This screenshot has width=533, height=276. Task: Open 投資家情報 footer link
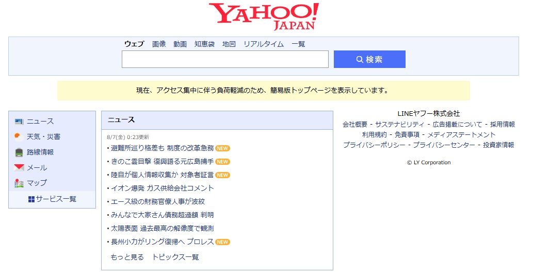coord(498,145)
